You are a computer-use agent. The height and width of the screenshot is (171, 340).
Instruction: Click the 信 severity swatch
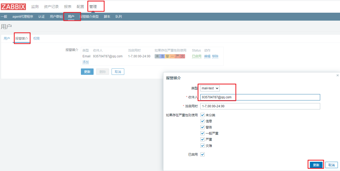(x=162, y=56)
